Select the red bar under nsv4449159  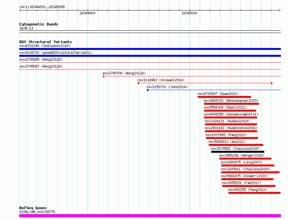[x=230, y=117]
